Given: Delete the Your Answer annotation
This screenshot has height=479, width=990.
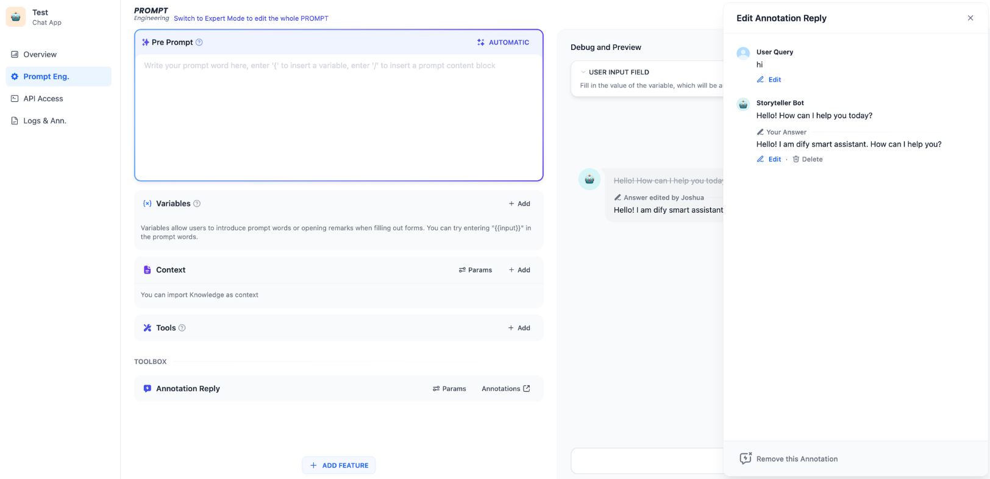Looking at the screenshot, I should pos(808,159).
